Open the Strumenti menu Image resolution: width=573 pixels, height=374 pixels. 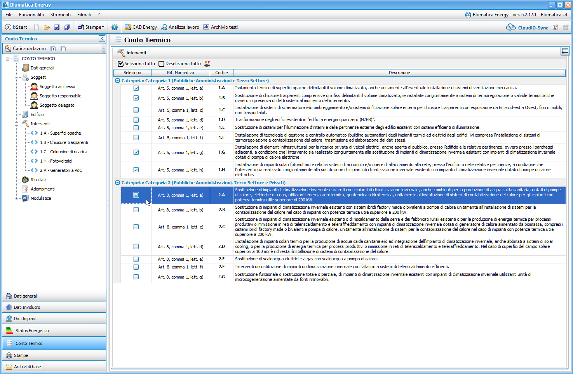pos(61,15)
